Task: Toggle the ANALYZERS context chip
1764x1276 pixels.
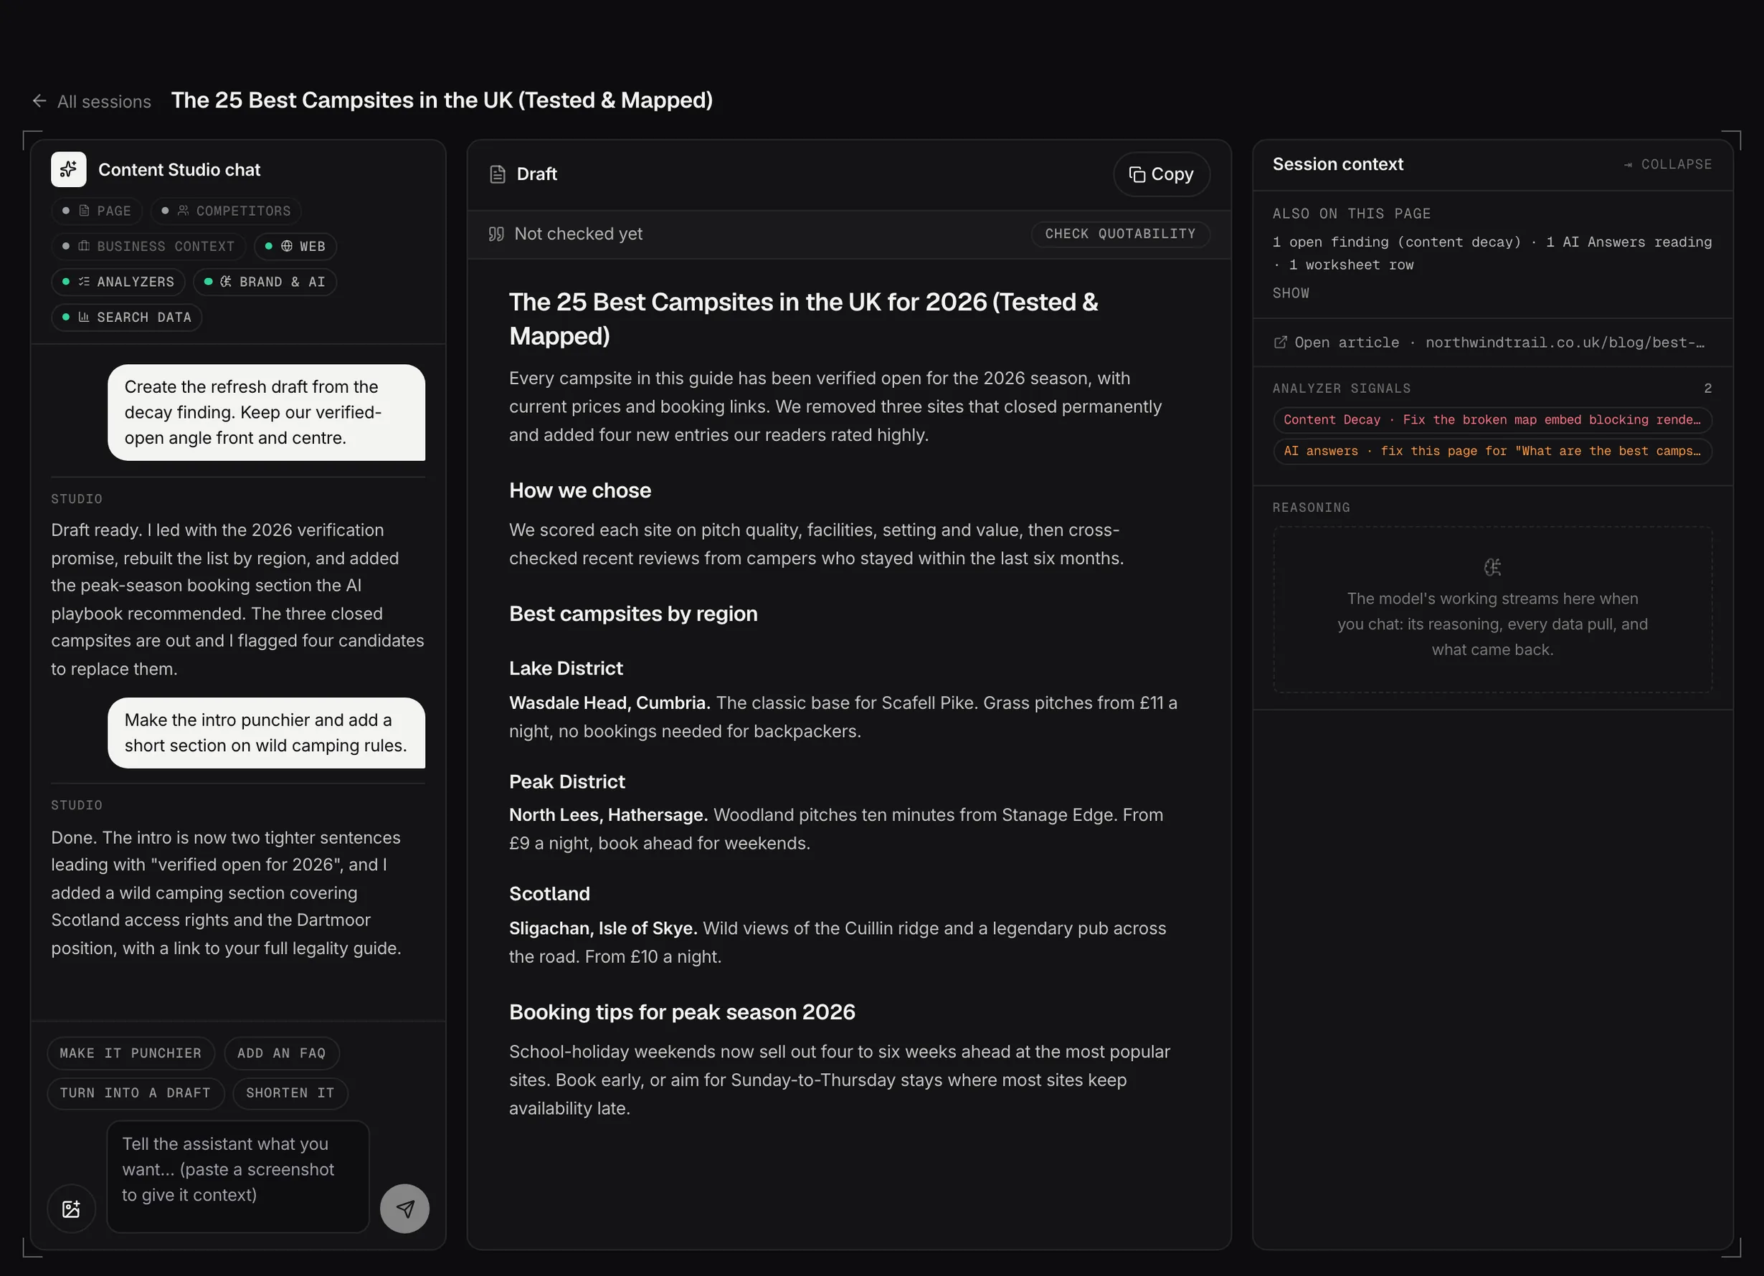Action: tap(118, 282)
